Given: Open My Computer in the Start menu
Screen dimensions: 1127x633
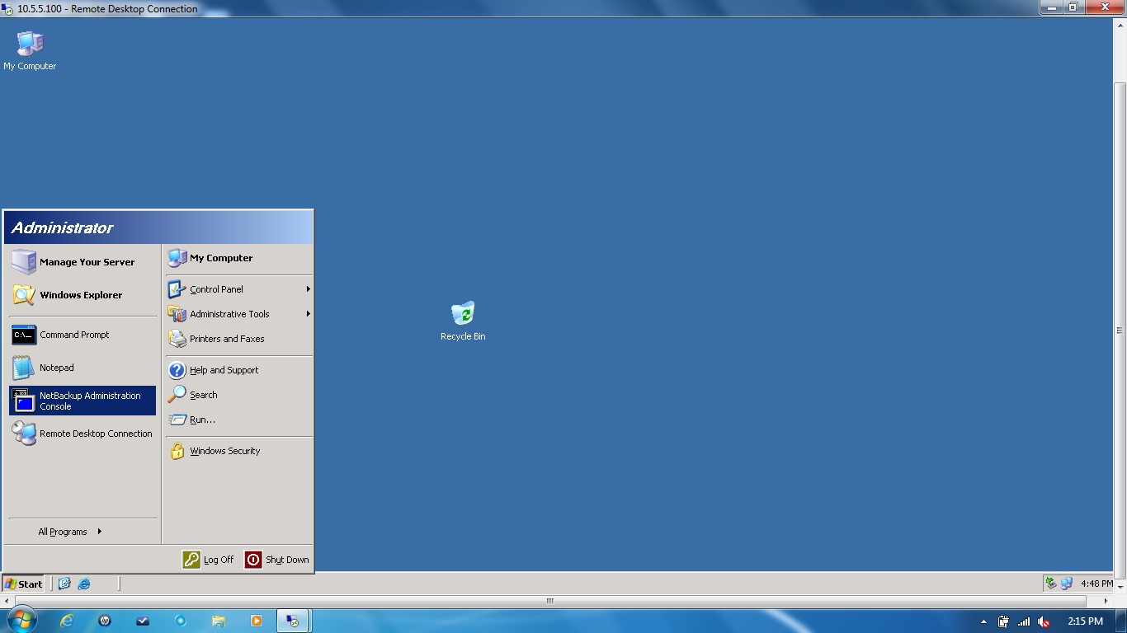Looking at the screenshot, I should [x=238, y=258].
